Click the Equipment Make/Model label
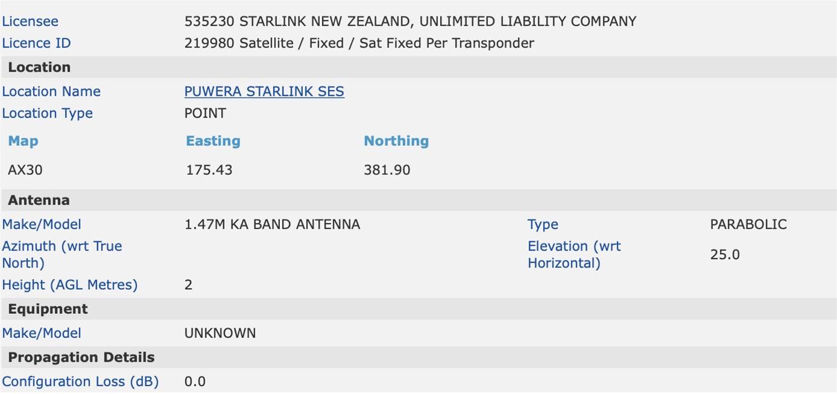837x394 pixels. tap(42, 333)
